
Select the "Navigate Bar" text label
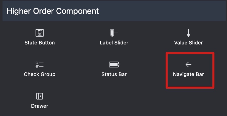click(188, 74)
